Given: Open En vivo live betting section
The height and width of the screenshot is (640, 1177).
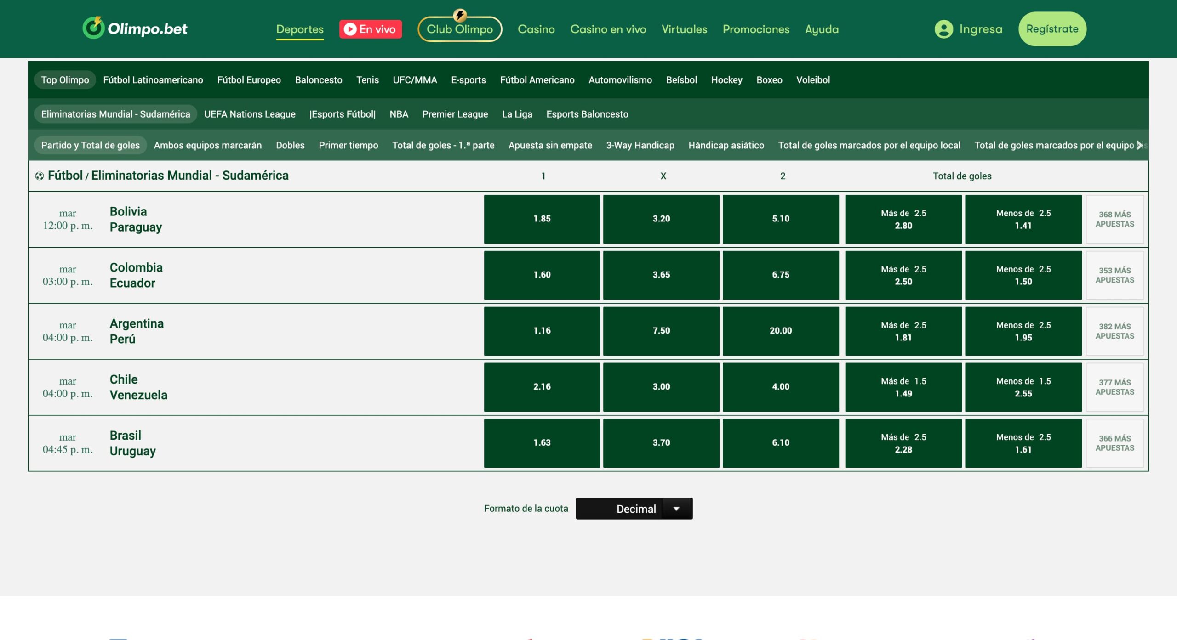Looking at the screenshot, I should (371, 29).
